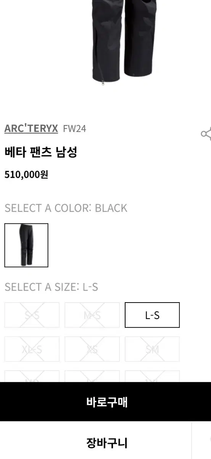Pick the crossed-out SM size option
This screenshot has width=211, height=459.
[x=152, y=349]
